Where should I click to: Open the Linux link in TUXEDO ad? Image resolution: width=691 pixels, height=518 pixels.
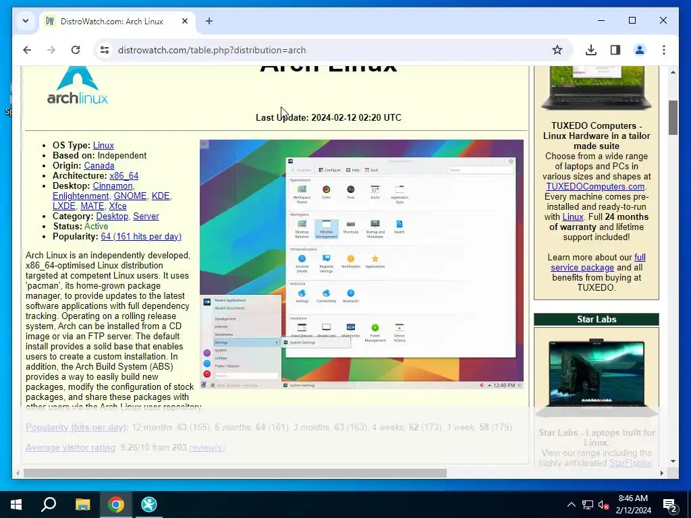(x=573, y=217)
